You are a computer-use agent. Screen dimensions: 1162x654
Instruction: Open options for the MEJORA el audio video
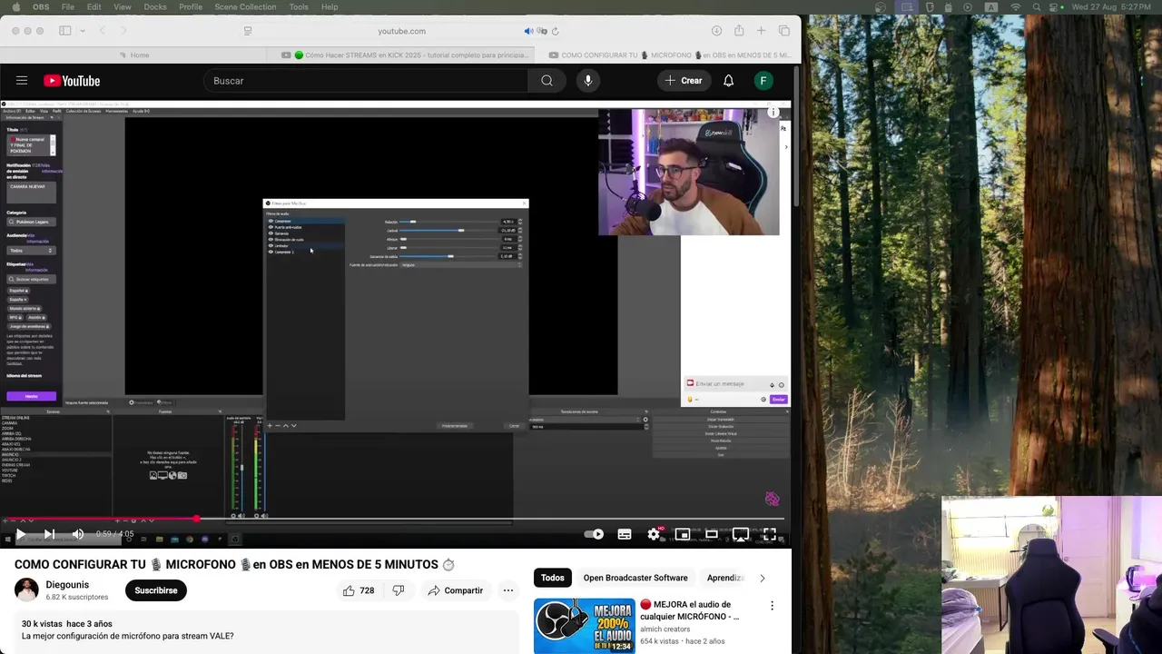[x=773, y=606]
